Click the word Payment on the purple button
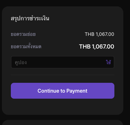 click(x=77, y=91)
